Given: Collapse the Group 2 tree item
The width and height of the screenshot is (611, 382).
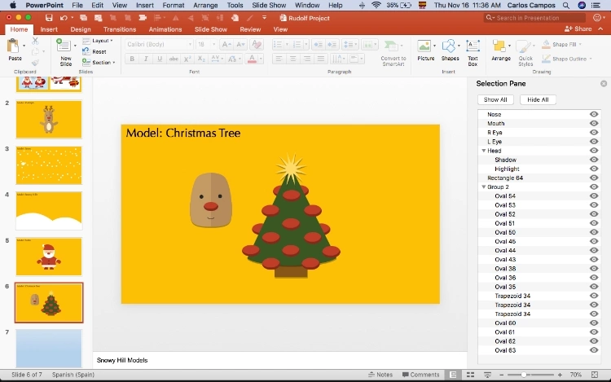Looking at the screenshot, I should click(x=484, y=187).
